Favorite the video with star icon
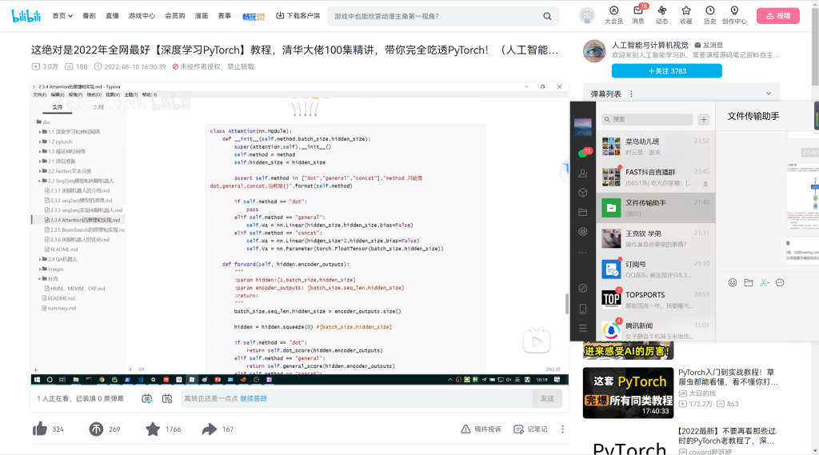The height and width of the screenshot is (455, 819). coord(153,429)
